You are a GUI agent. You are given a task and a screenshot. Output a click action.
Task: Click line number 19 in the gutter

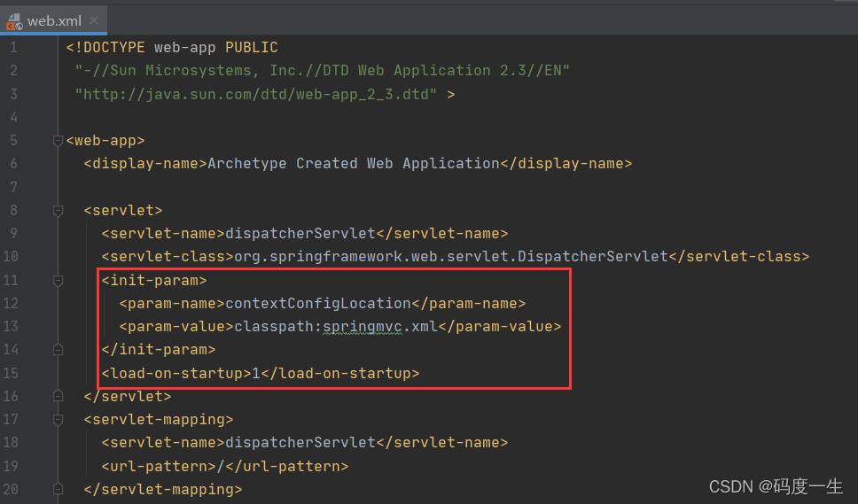click(x=11, y=466)
